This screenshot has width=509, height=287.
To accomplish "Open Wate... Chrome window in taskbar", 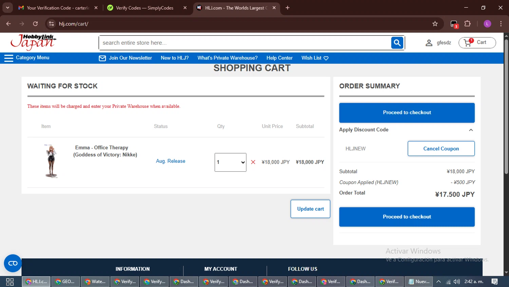I will pos(95,282).
